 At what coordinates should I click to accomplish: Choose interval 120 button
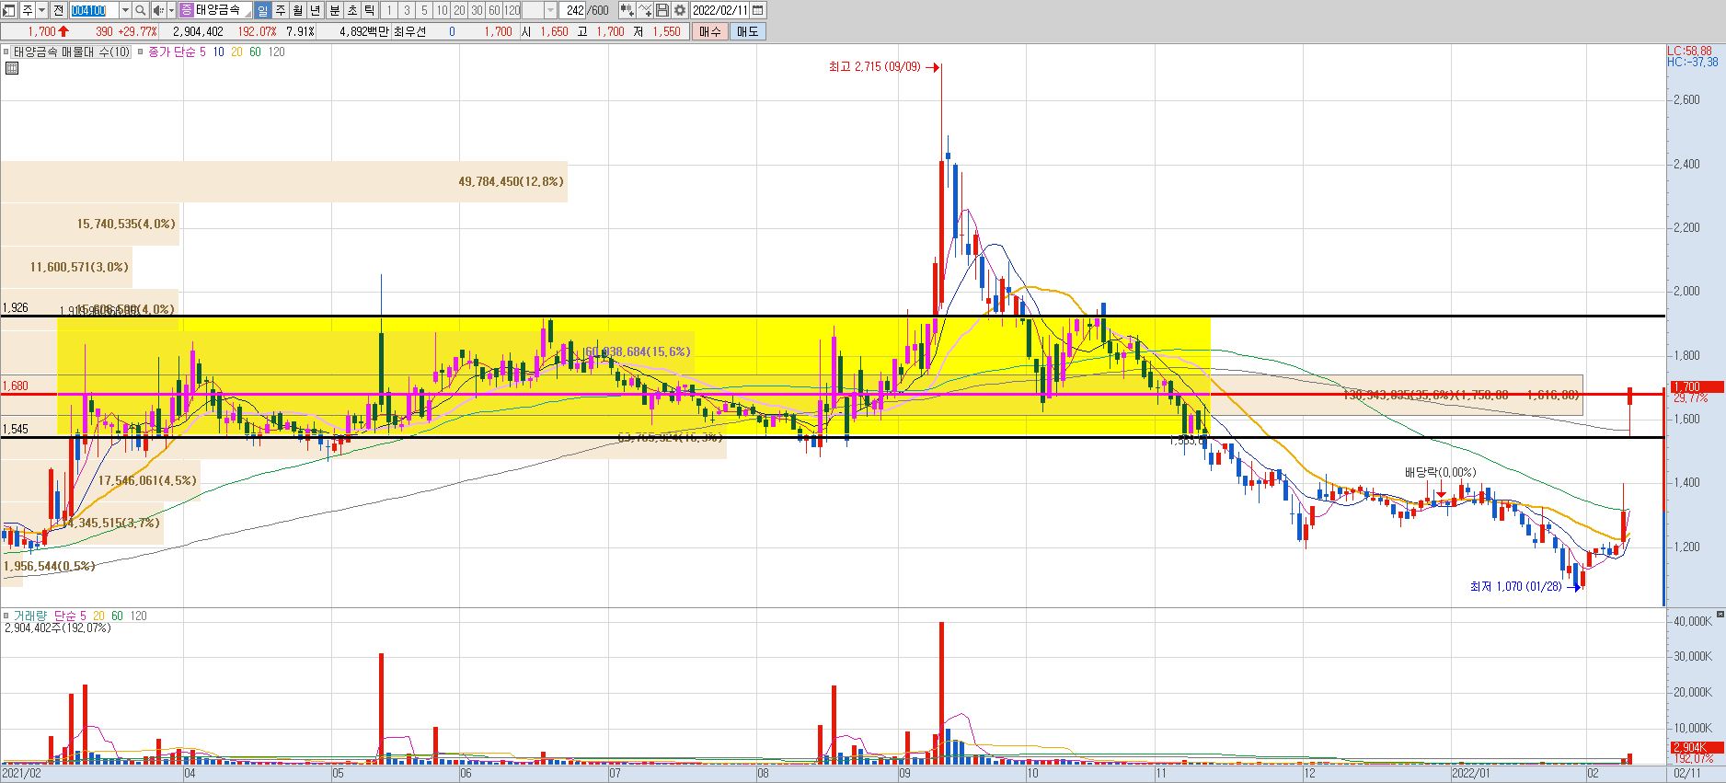(x=512, y=10)
